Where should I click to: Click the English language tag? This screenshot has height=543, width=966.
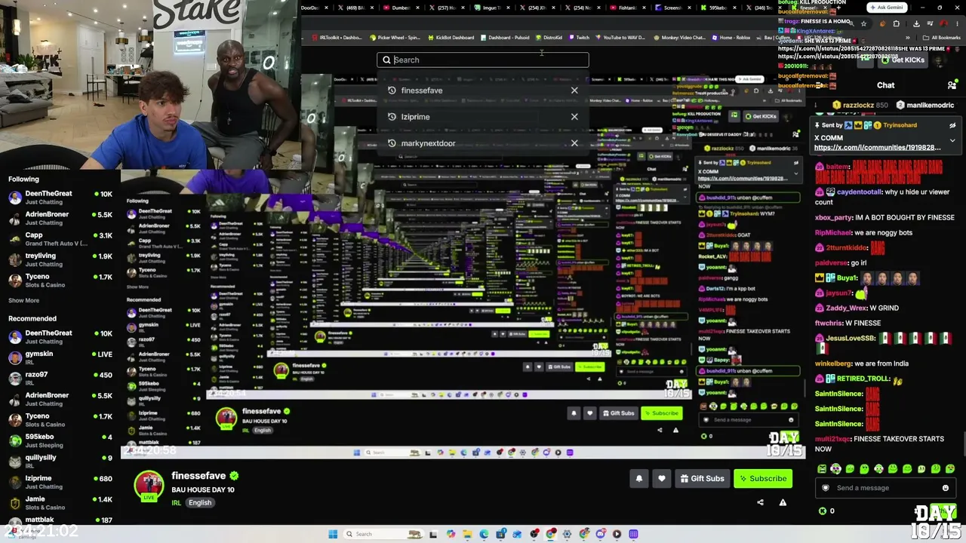click(200, 503)
